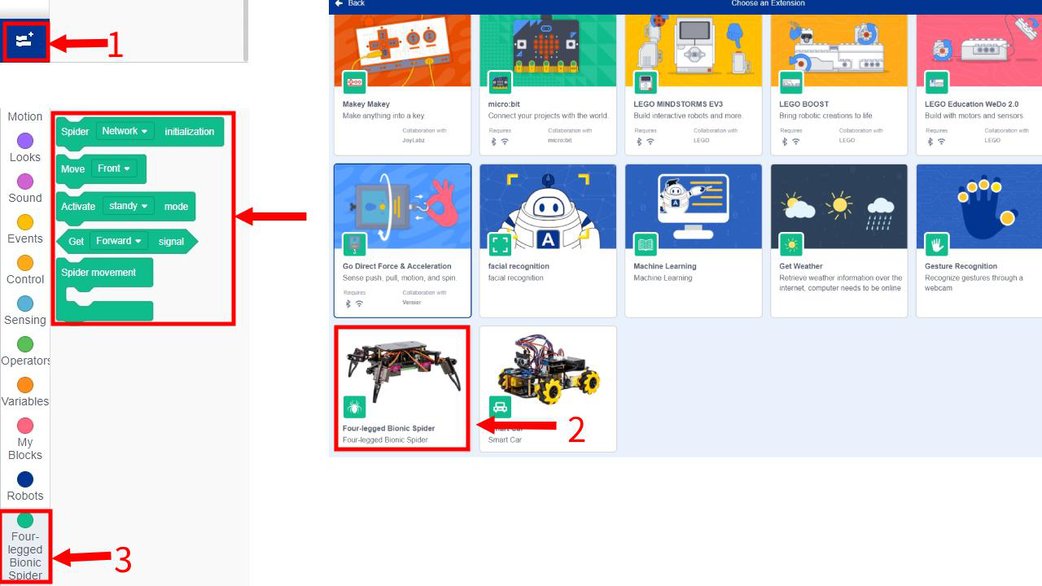The width and height of the screenshot is (1042, 586).
Task: Select the Spider movement block
Action: (104, 290)
